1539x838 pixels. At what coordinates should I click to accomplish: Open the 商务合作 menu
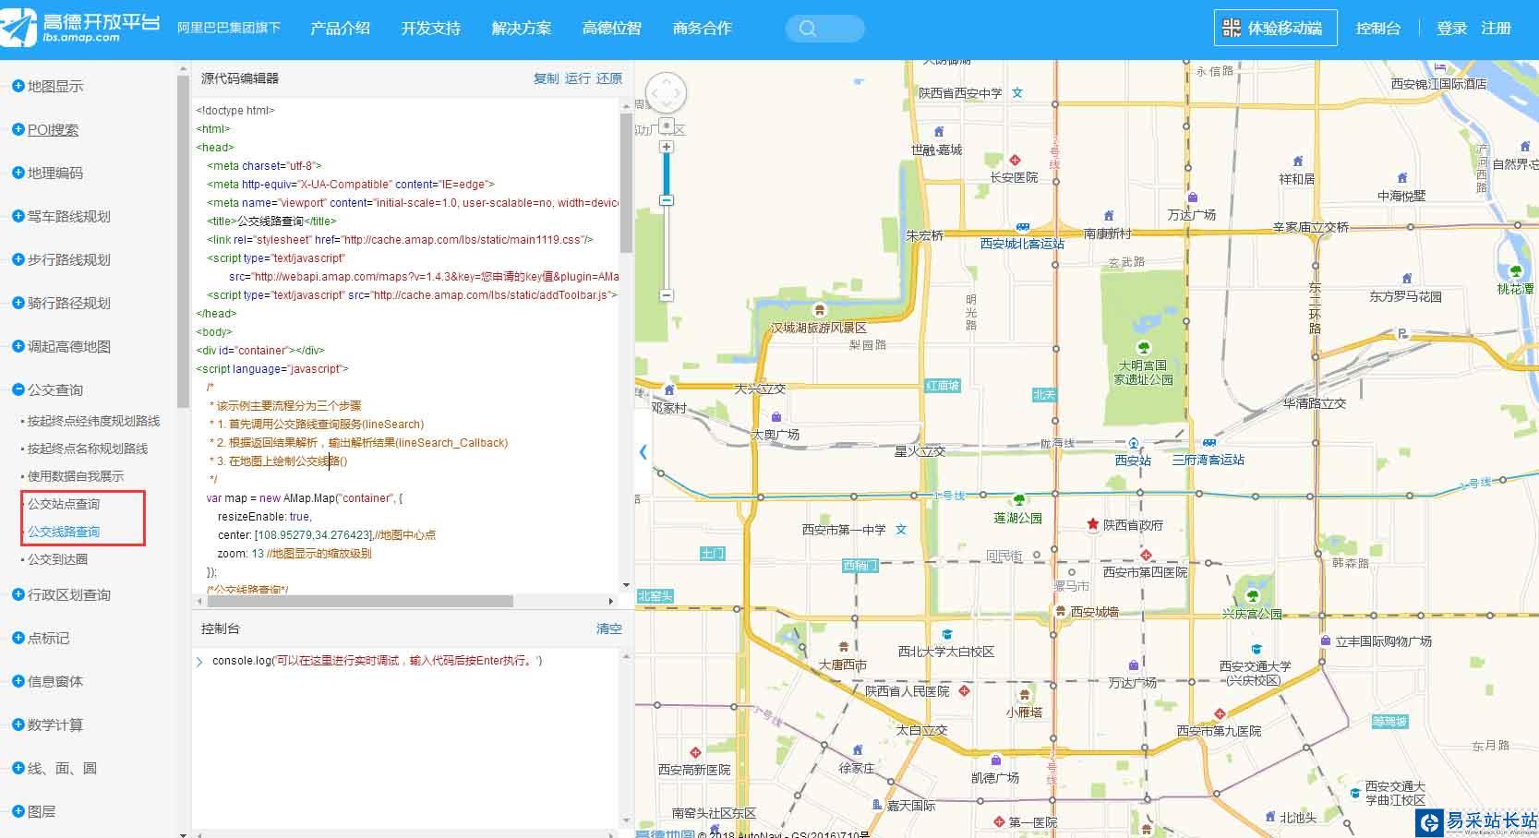click(702, 29)
